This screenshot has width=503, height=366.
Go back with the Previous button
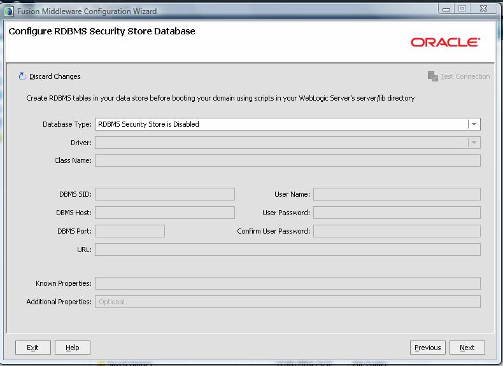click(428, 348)
